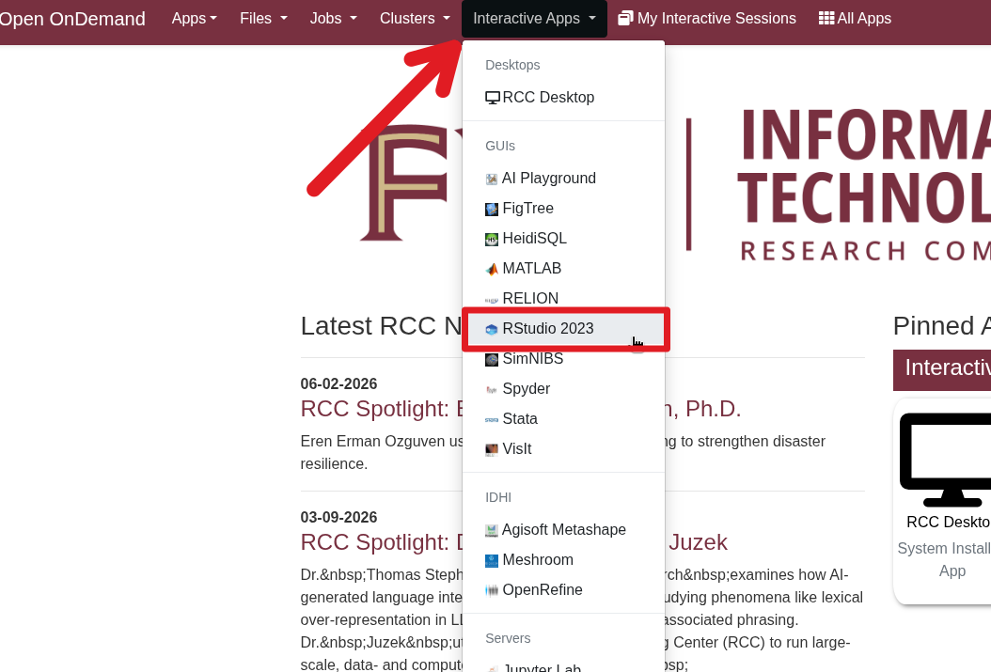
Task: Expand the Jobs dropdown menu
Action: 333,18
